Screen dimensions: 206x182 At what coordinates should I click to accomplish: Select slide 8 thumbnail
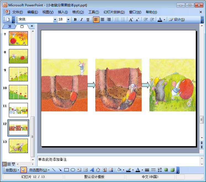(19, 56)
